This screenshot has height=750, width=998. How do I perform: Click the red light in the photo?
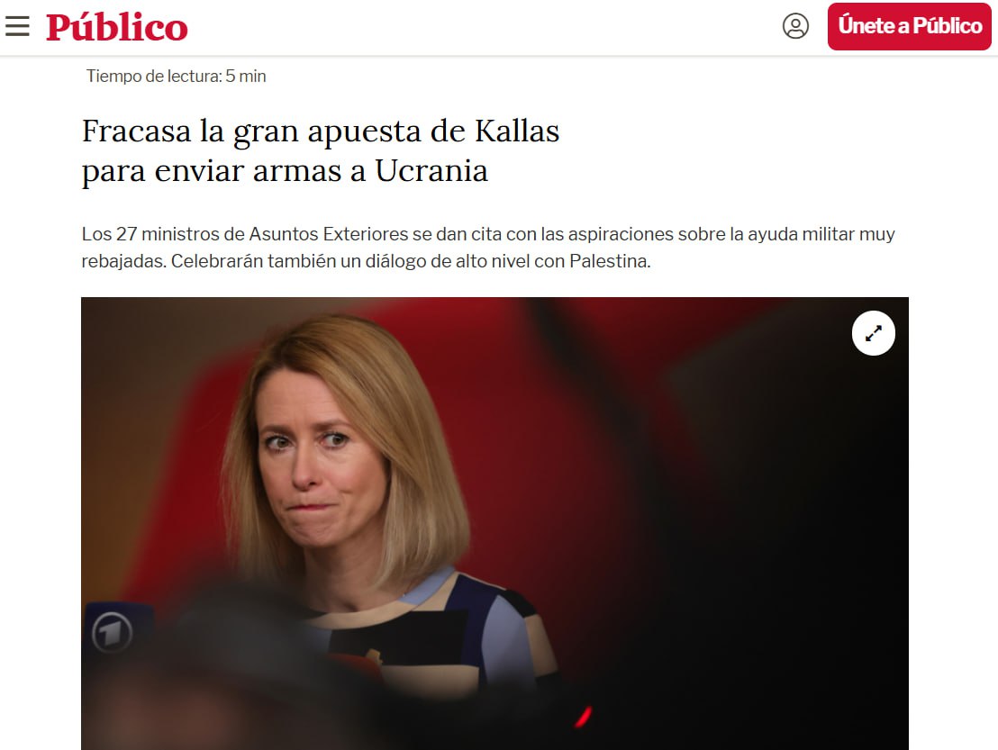coord(583,717)
